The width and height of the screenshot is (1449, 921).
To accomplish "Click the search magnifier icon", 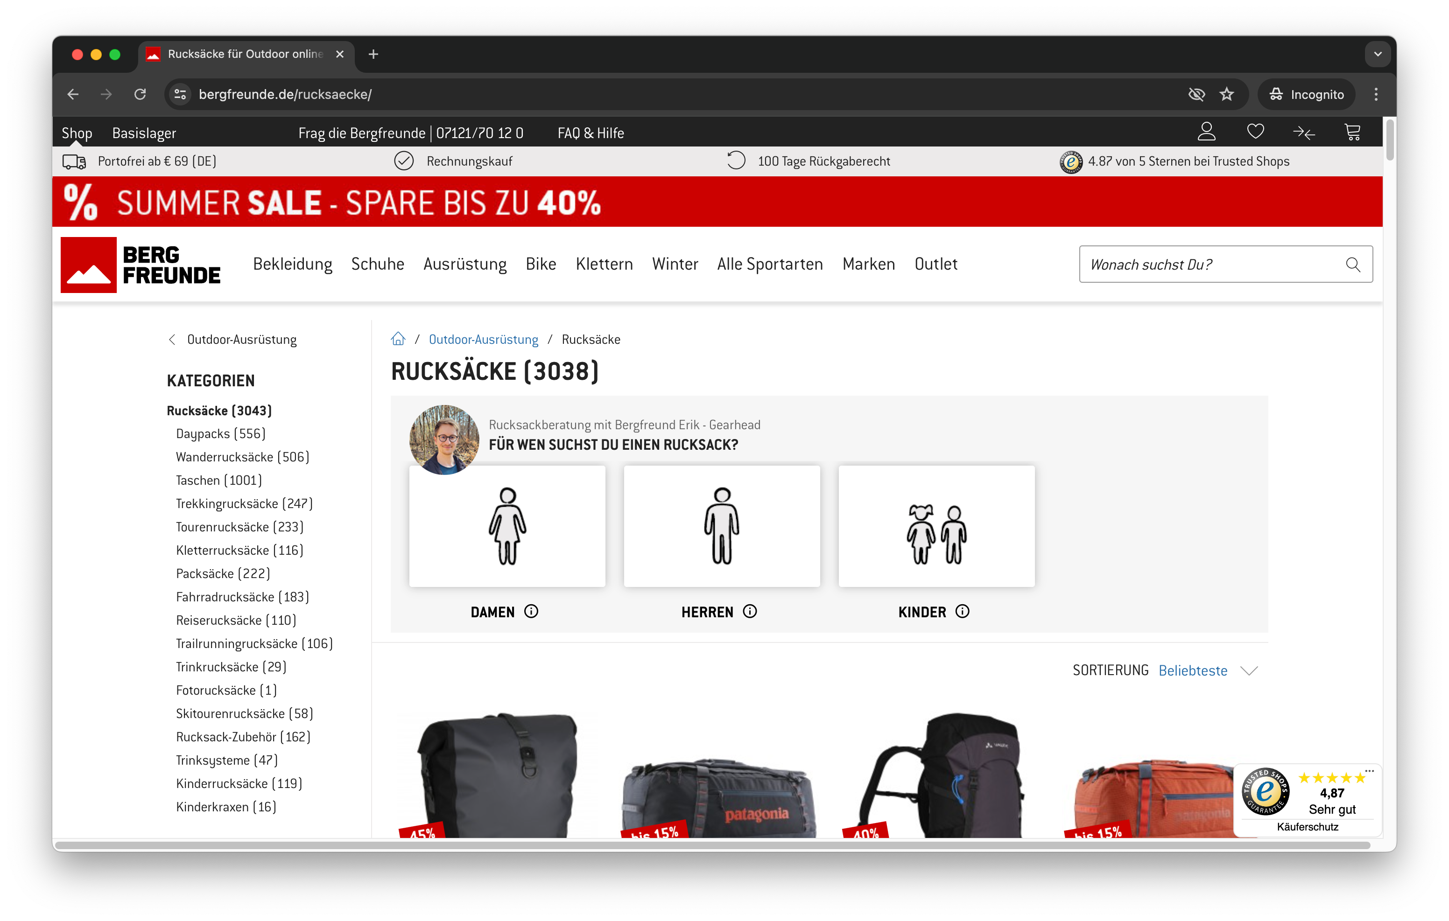I will click(1353, 265).
